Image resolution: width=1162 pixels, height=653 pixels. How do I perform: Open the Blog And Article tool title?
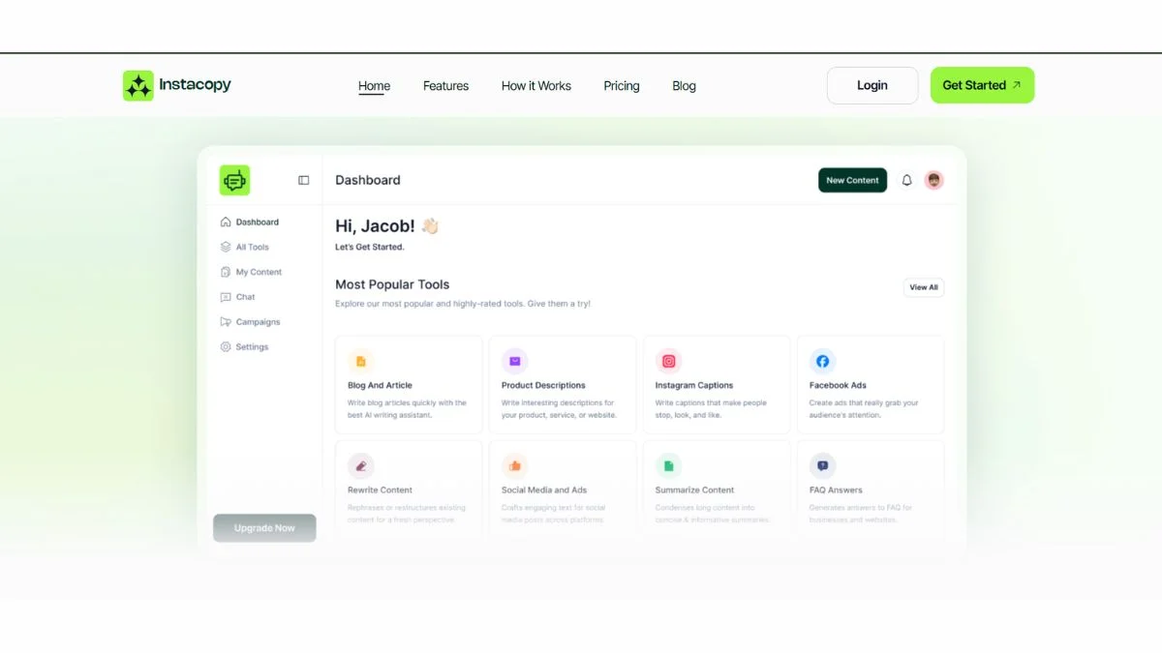pyautogui.click(x=380, y=385)
